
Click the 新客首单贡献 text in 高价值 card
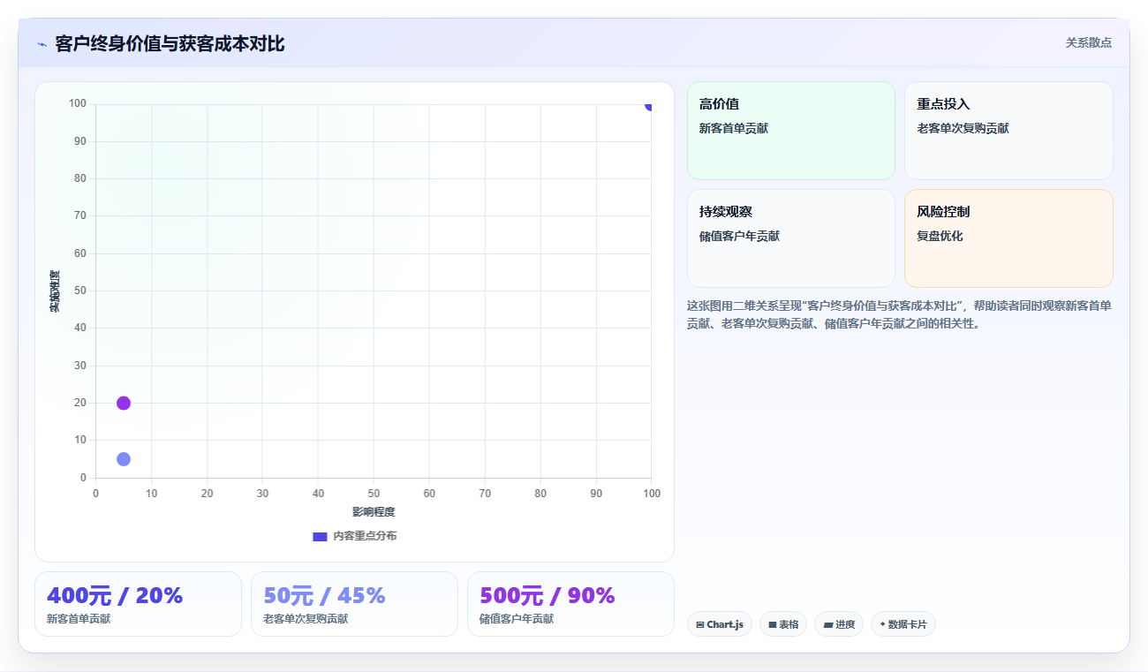tap(734, 128)
